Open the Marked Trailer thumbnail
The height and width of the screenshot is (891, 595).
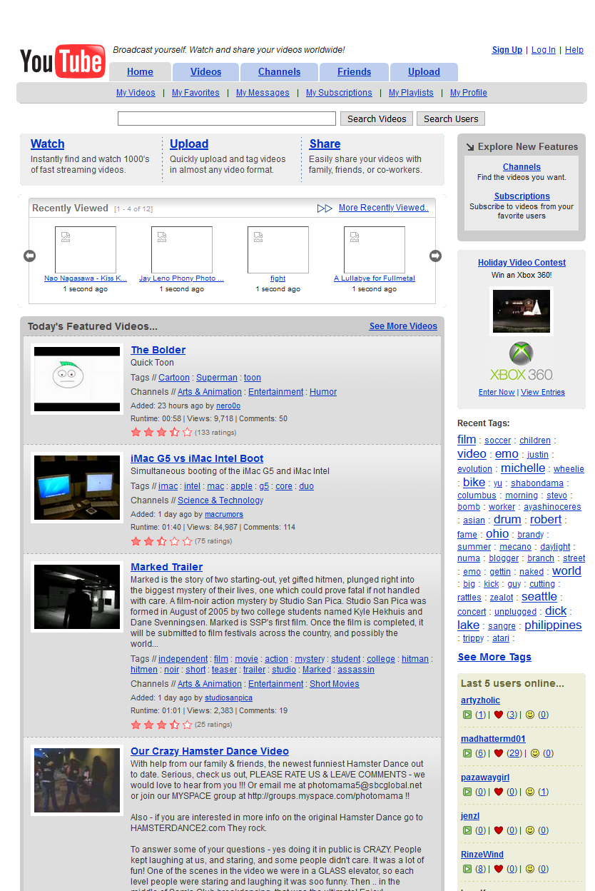[77, 596]
